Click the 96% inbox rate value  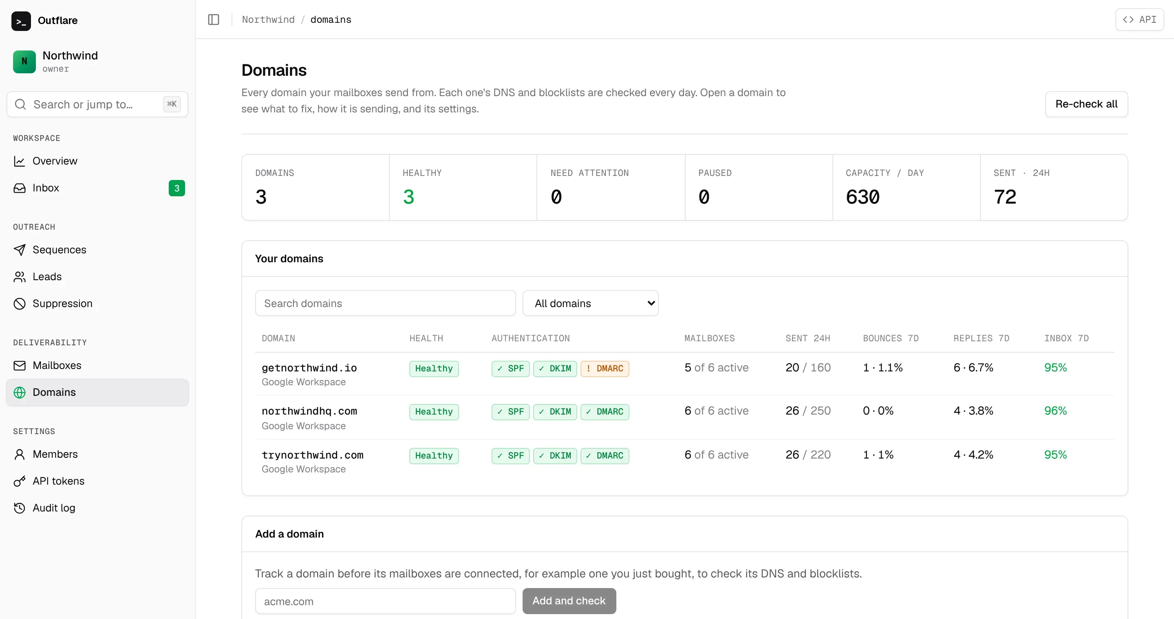[x=1055, y=411]
